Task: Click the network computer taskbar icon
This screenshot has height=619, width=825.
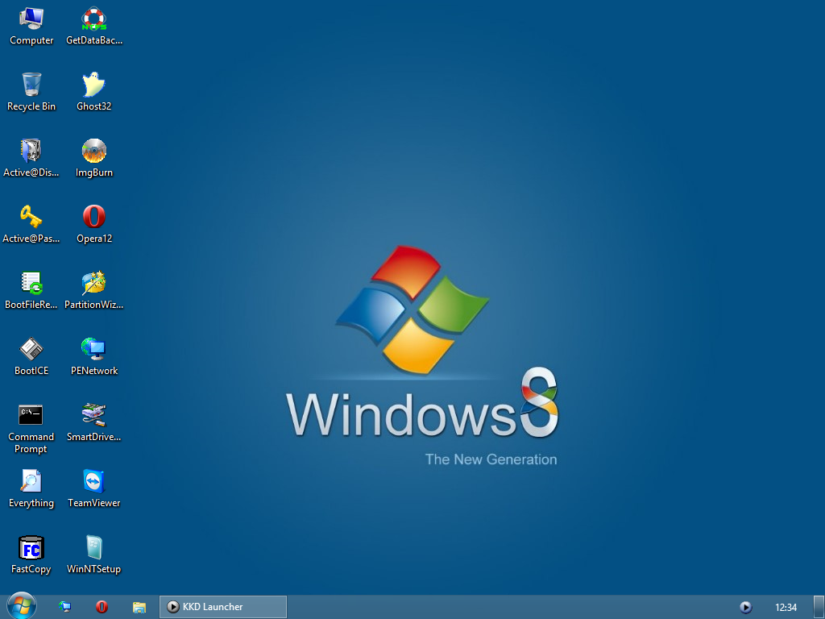Action: pyautogui.click(x=64, y=607)
